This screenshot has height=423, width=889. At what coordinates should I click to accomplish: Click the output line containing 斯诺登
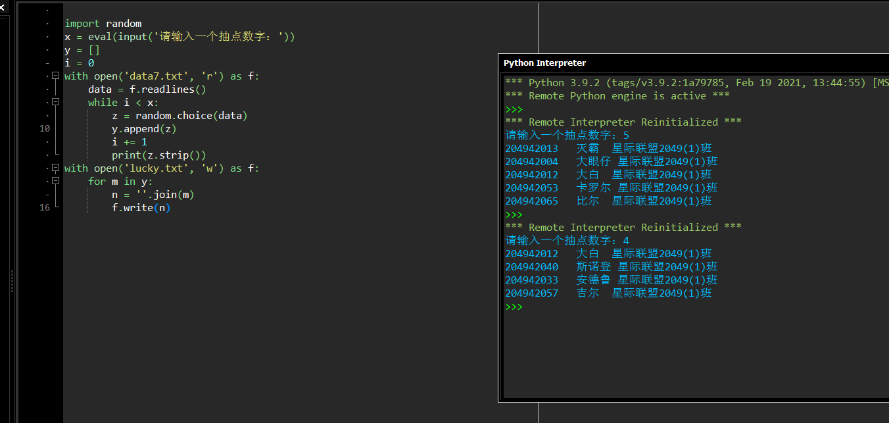pyautogui.click(x=611, y=267)
